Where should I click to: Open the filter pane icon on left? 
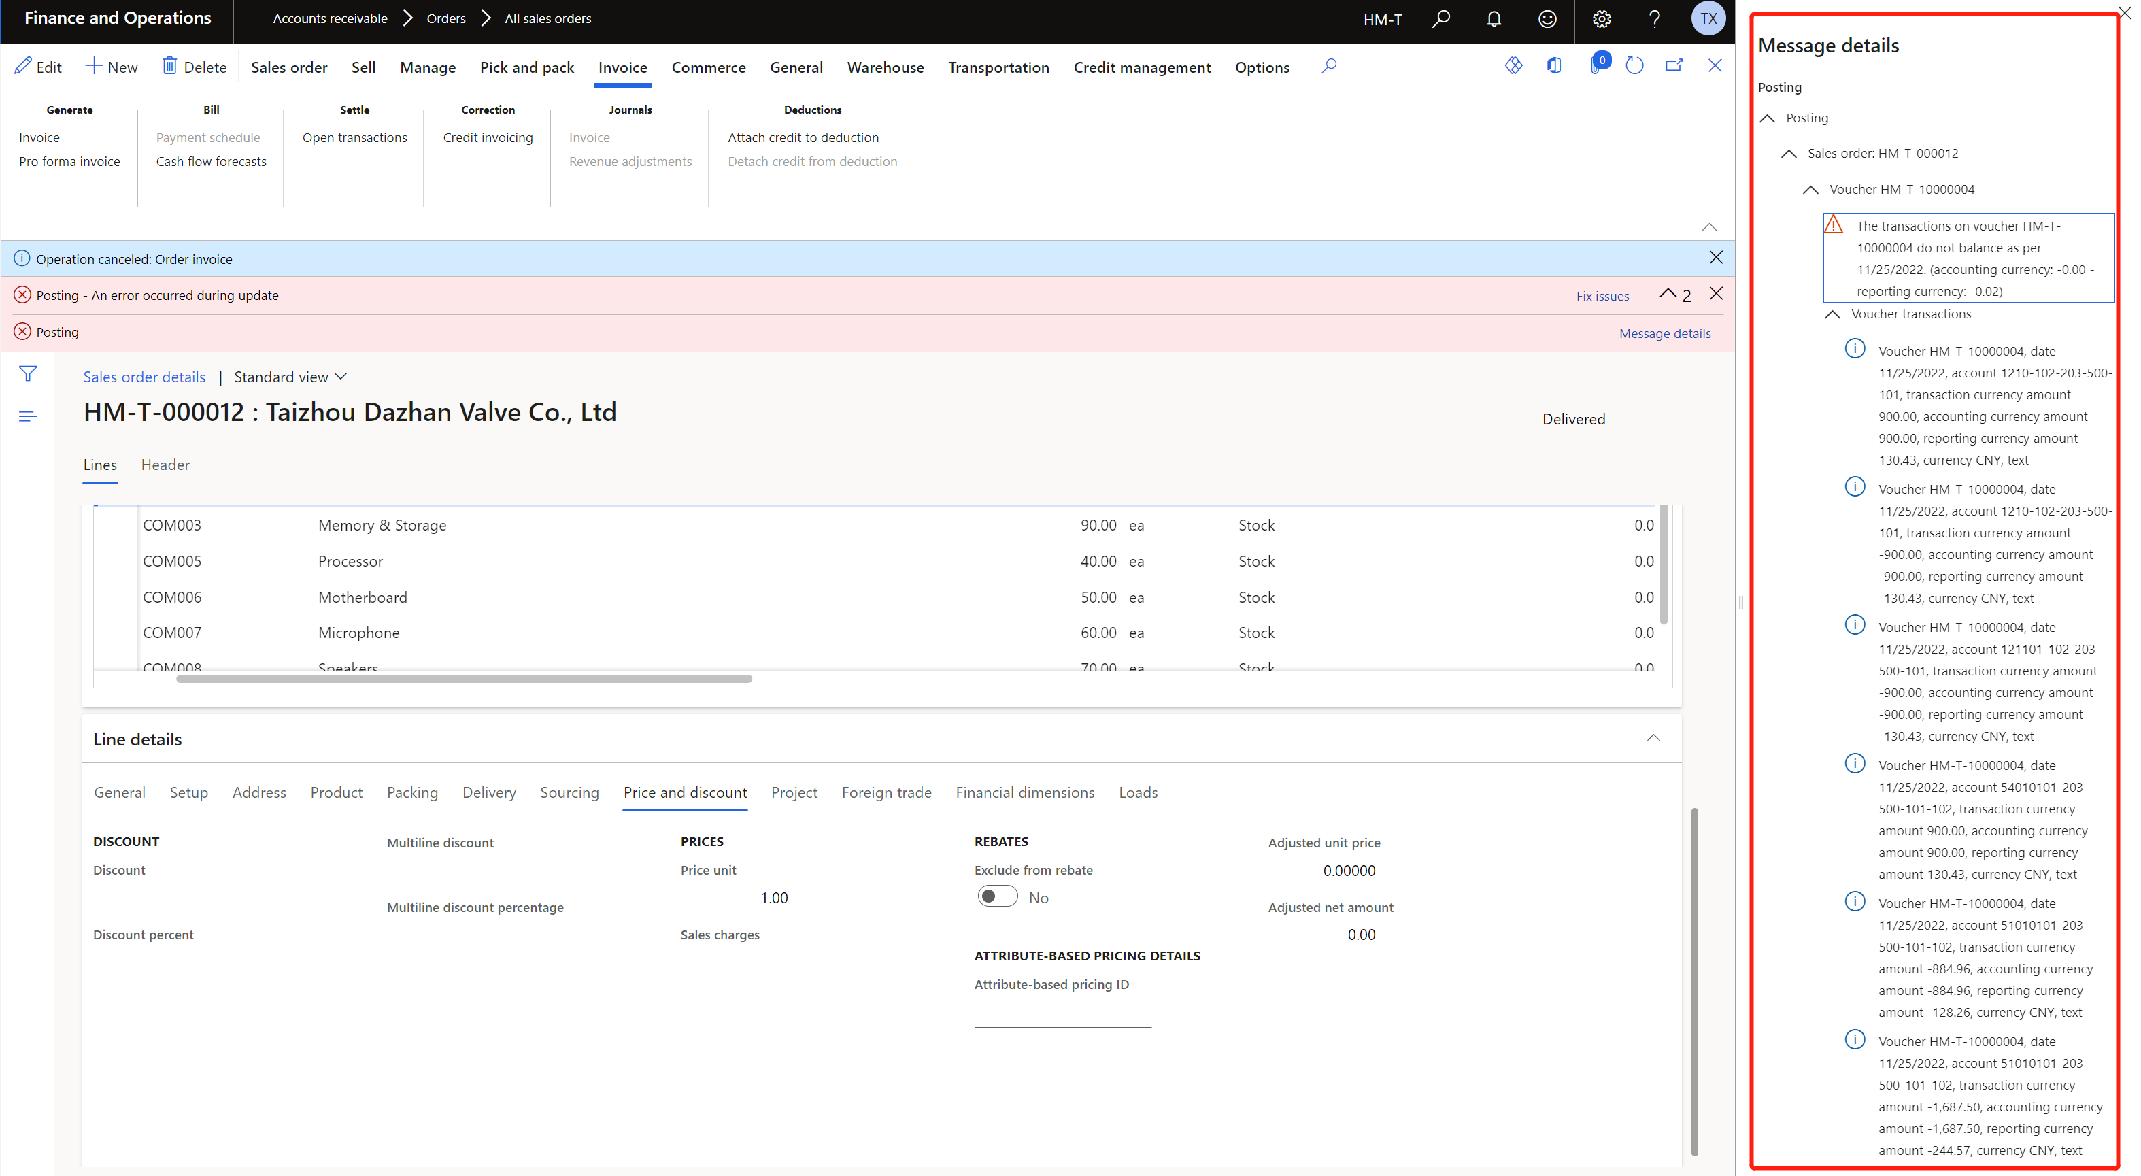pos(27,373)
